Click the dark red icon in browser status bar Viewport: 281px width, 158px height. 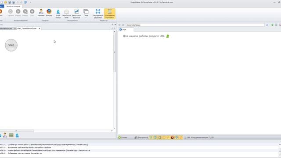(172, 137)
